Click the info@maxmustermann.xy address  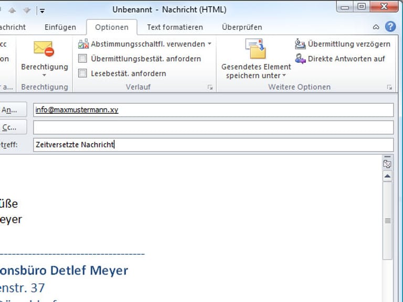pyautogui.click(x=77, y=110)
